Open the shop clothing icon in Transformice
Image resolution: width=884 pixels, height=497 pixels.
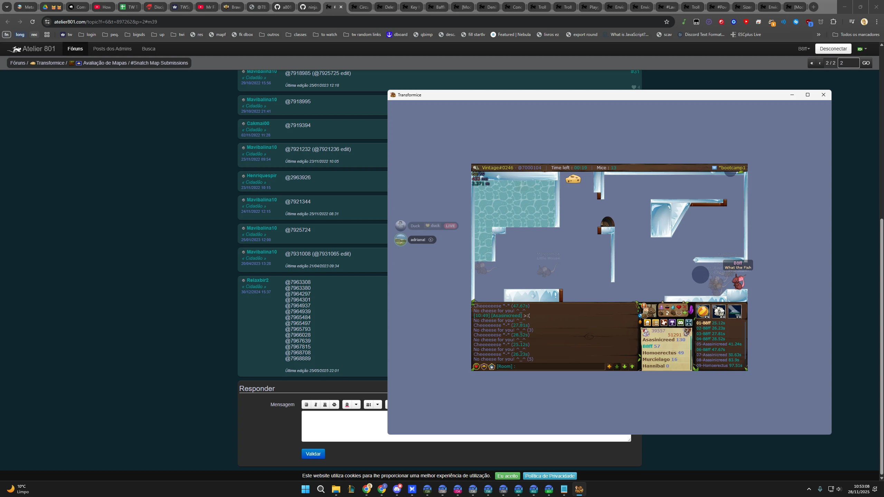(x=664, y=323)
